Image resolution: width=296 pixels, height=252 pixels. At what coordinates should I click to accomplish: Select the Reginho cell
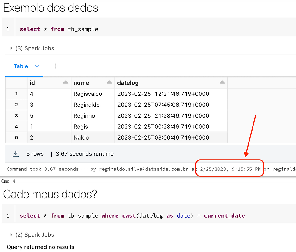[93, 116]
